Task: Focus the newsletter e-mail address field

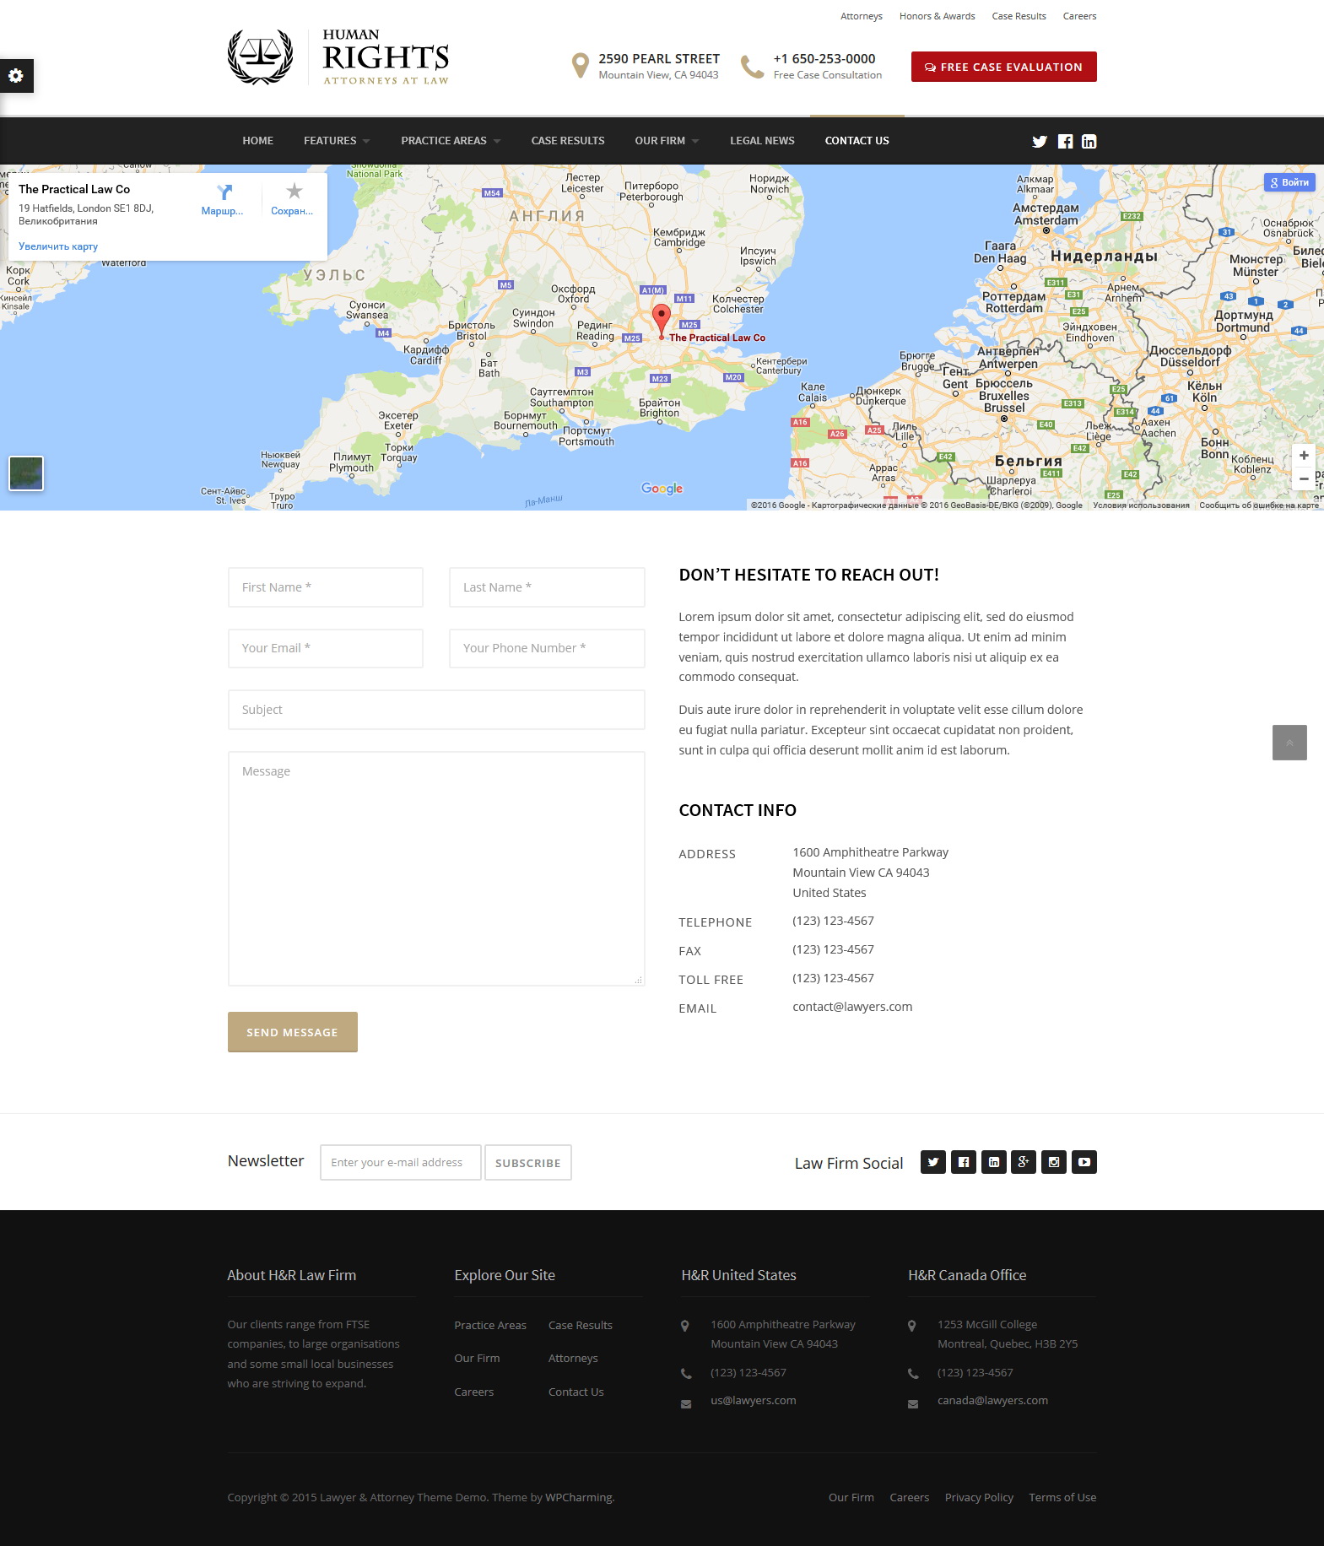Action: [401, 1162]
